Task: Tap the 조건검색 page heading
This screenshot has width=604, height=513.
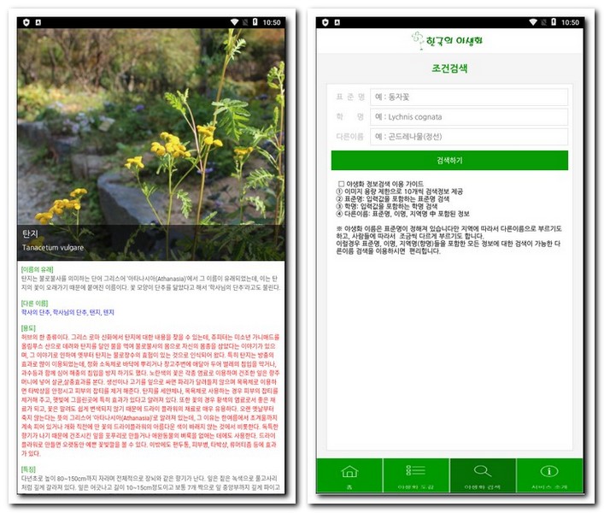Action: [x=449, y=68]
